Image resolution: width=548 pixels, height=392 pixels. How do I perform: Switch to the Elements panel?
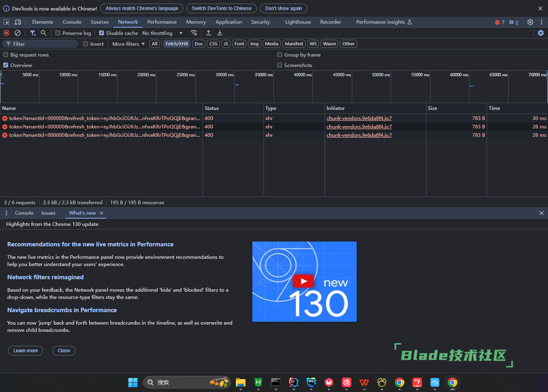pyautogui.click(x=43, y=22)
